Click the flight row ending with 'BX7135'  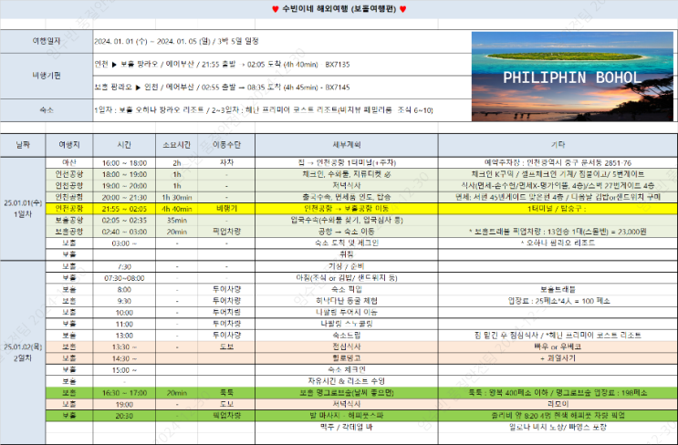[x=282, y=65]
